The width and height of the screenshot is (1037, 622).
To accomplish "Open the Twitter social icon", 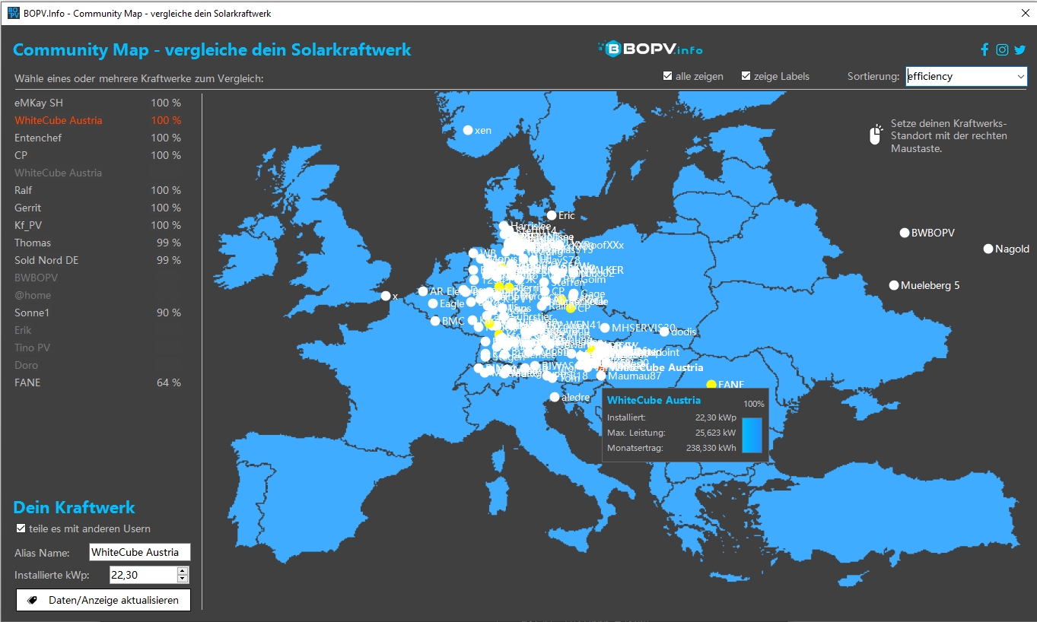I will tap(1020, 49).
